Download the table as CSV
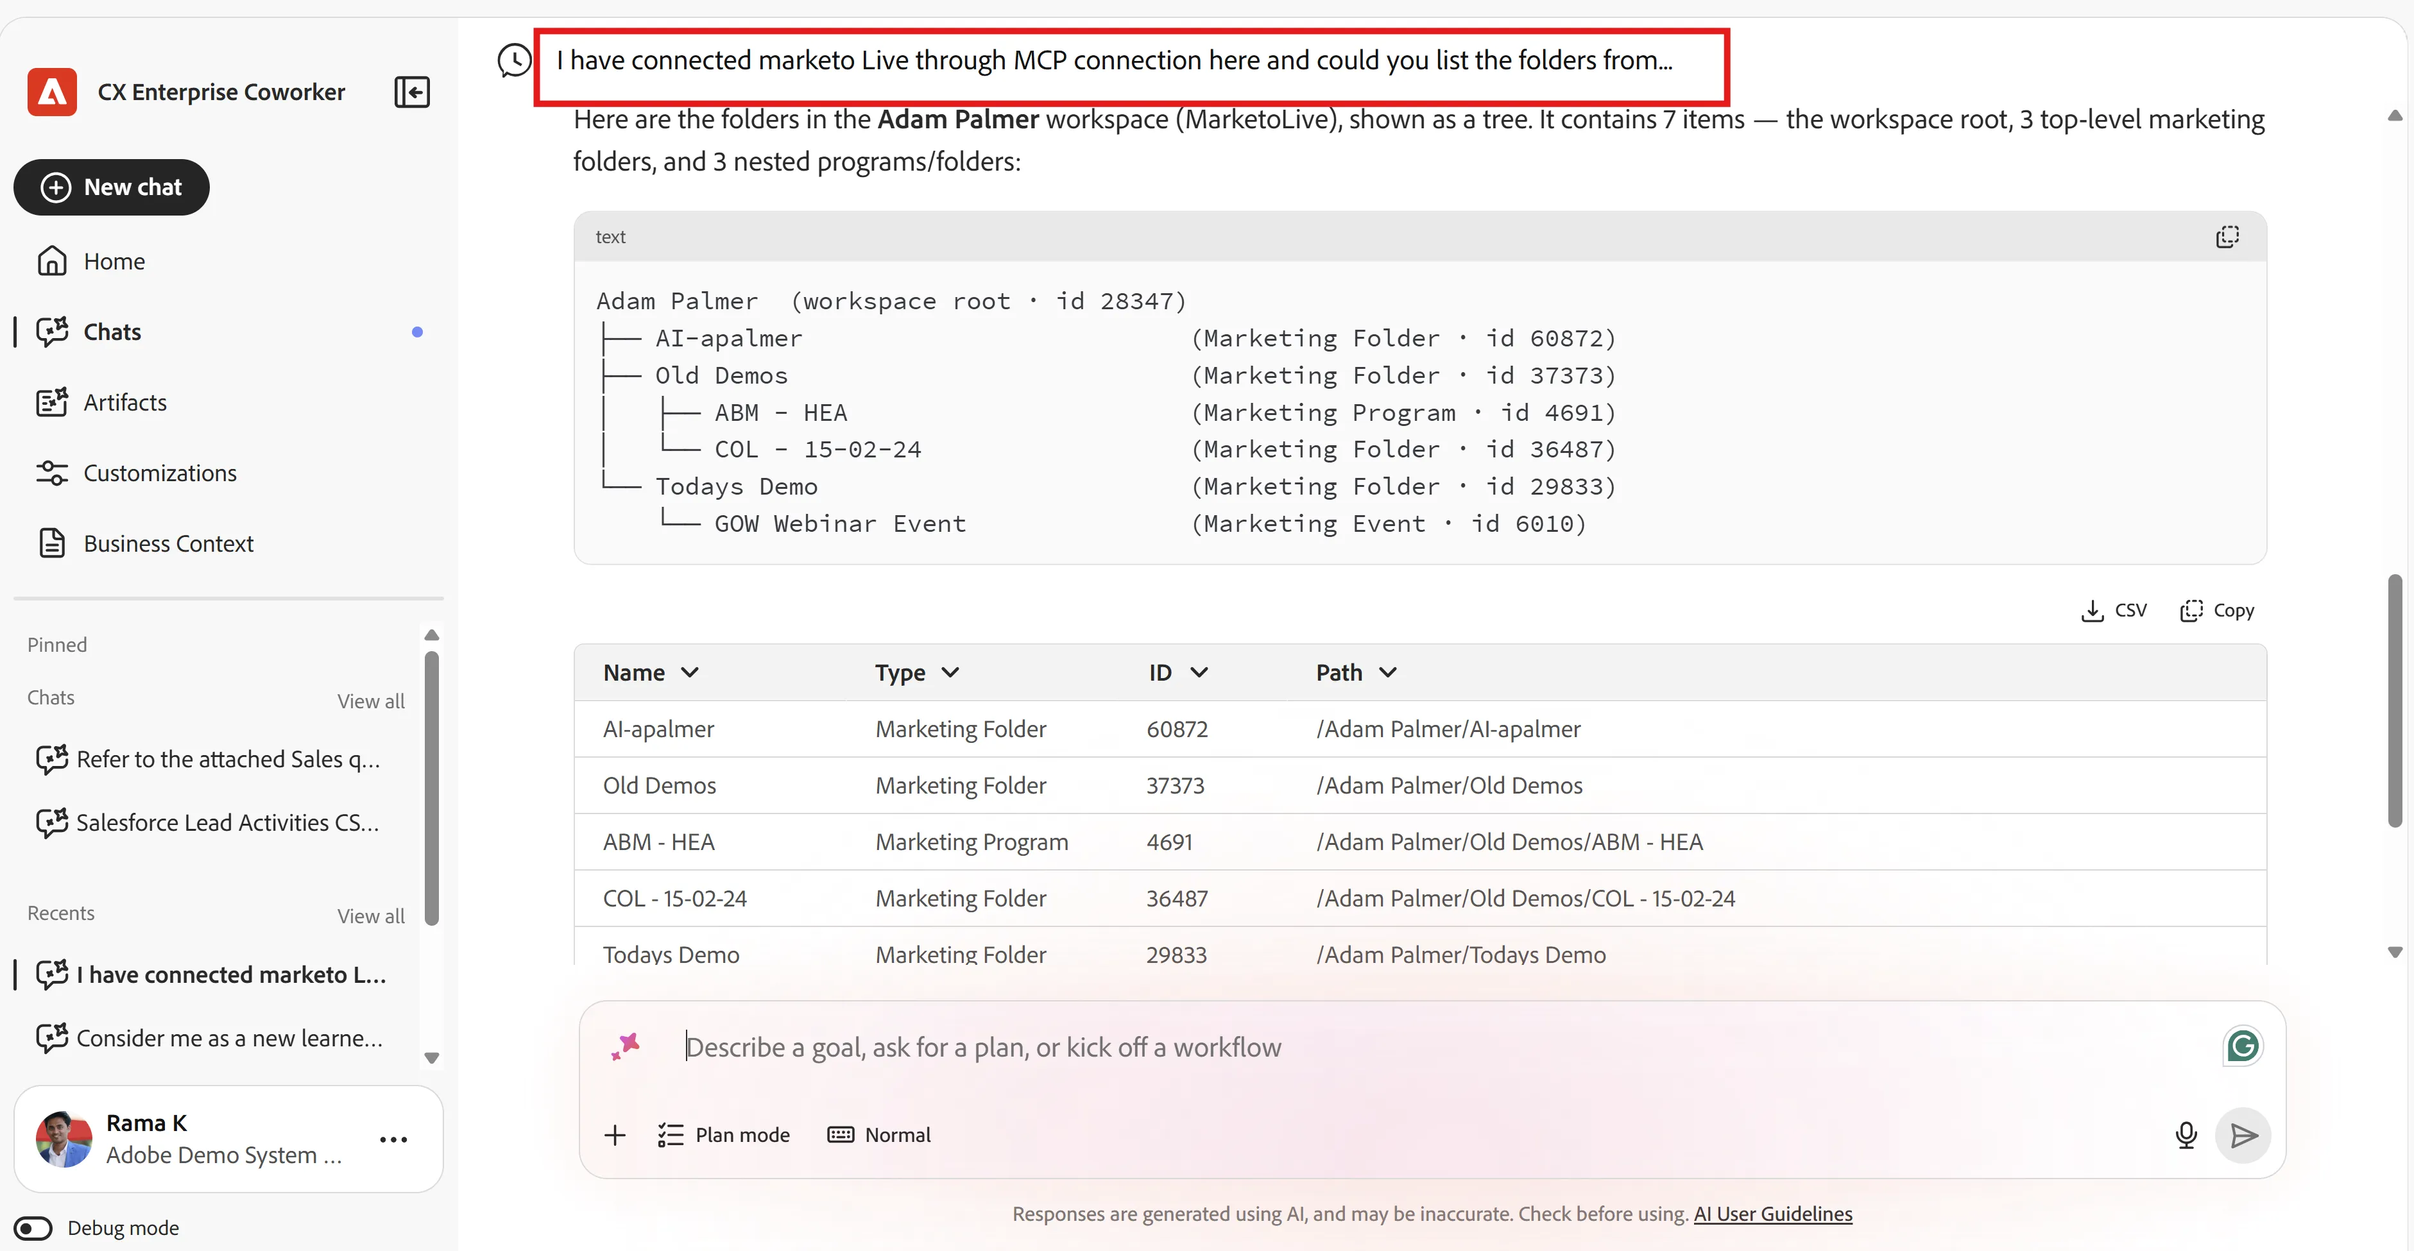This screenshot has height=1251, width=2414. [2114, 610]
